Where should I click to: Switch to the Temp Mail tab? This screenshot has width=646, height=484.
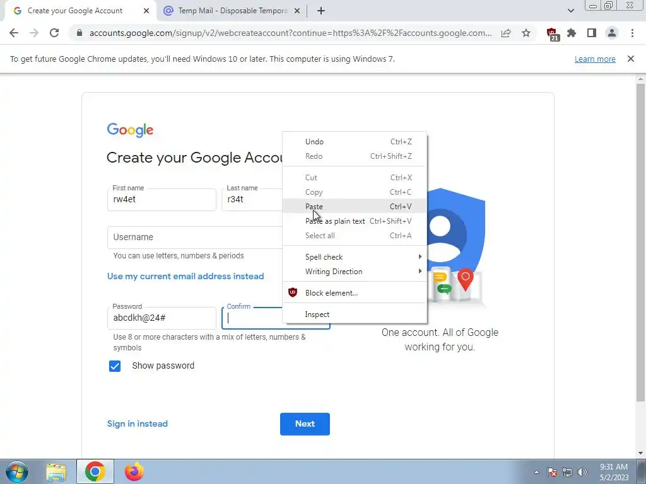point(232,11)
